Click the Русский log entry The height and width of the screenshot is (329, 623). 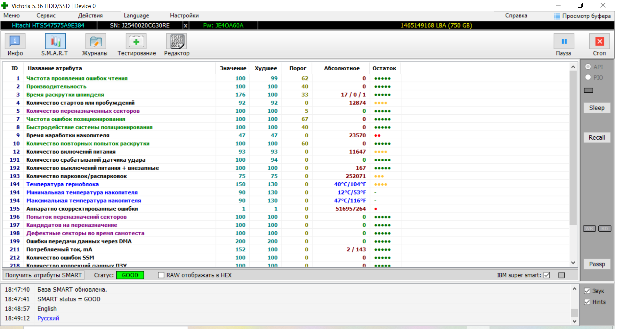tap(48, 318)
